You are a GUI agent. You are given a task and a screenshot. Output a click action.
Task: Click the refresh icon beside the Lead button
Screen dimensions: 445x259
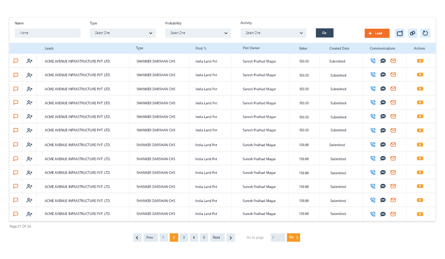(x=425, y=33)
